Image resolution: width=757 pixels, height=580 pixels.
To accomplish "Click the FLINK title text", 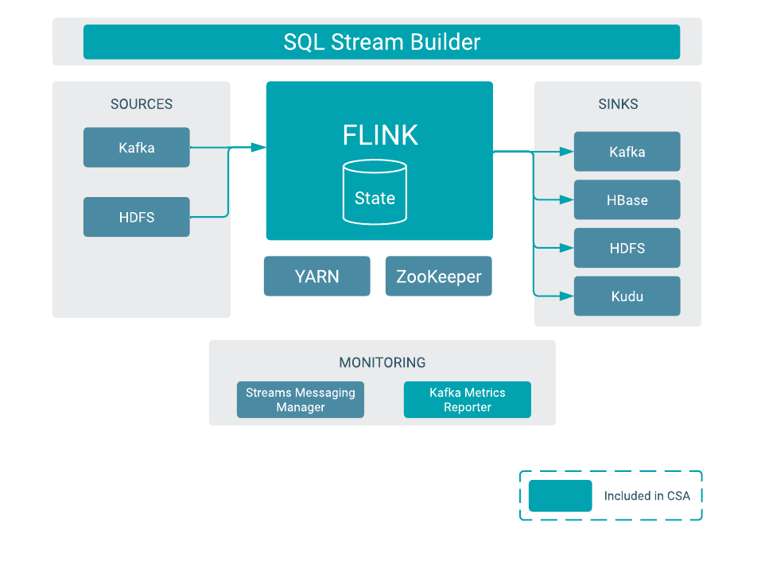I will (380, 136).
